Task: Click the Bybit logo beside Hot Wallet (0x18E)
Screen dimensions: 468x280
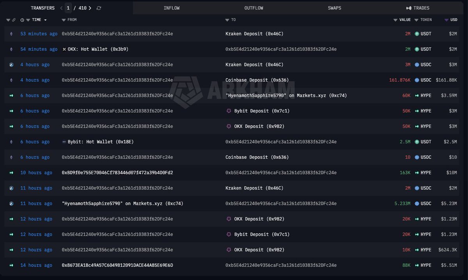Action: coord(64,142)
